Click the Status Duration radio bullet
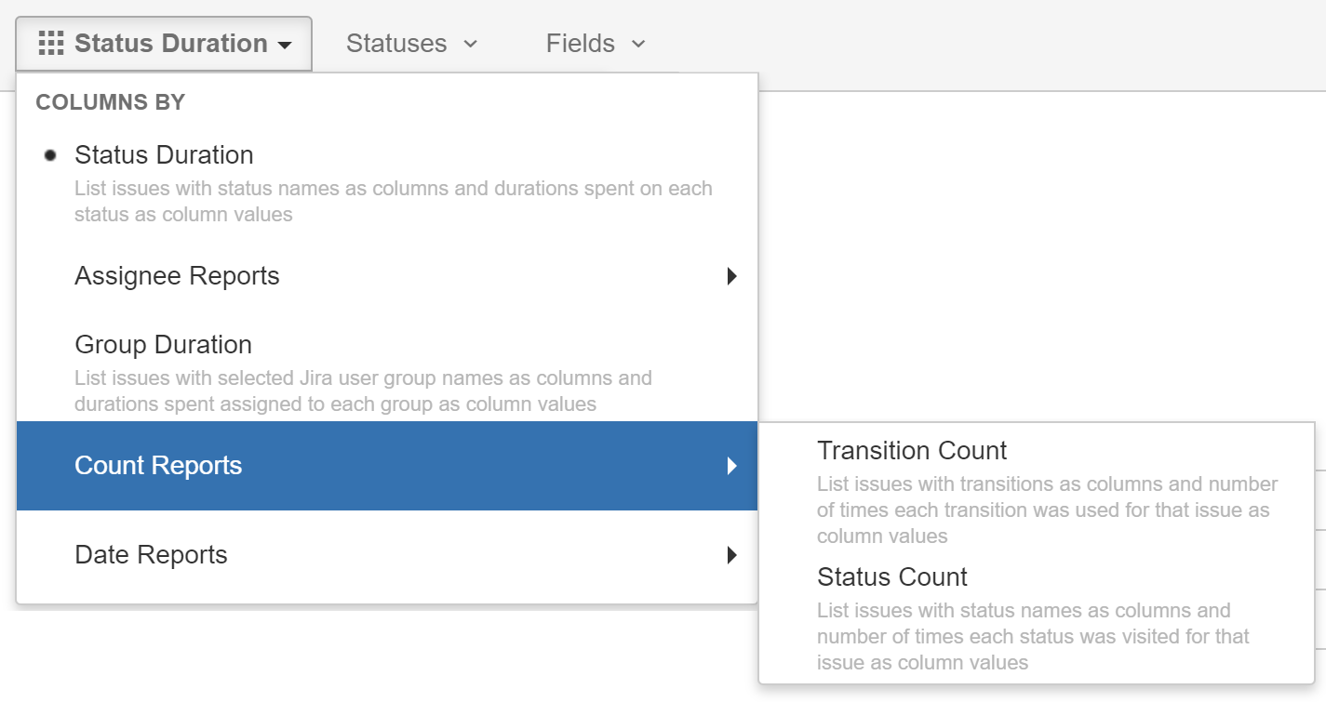This screenshot has height=702, width=1326. coord(50,154)
